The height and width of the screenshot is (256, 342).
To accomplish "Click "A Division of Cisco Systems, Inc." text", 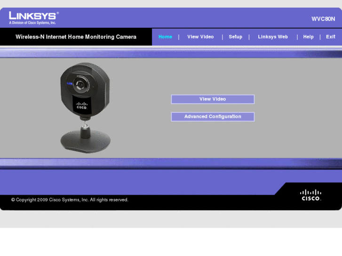I will coord(32,23).
